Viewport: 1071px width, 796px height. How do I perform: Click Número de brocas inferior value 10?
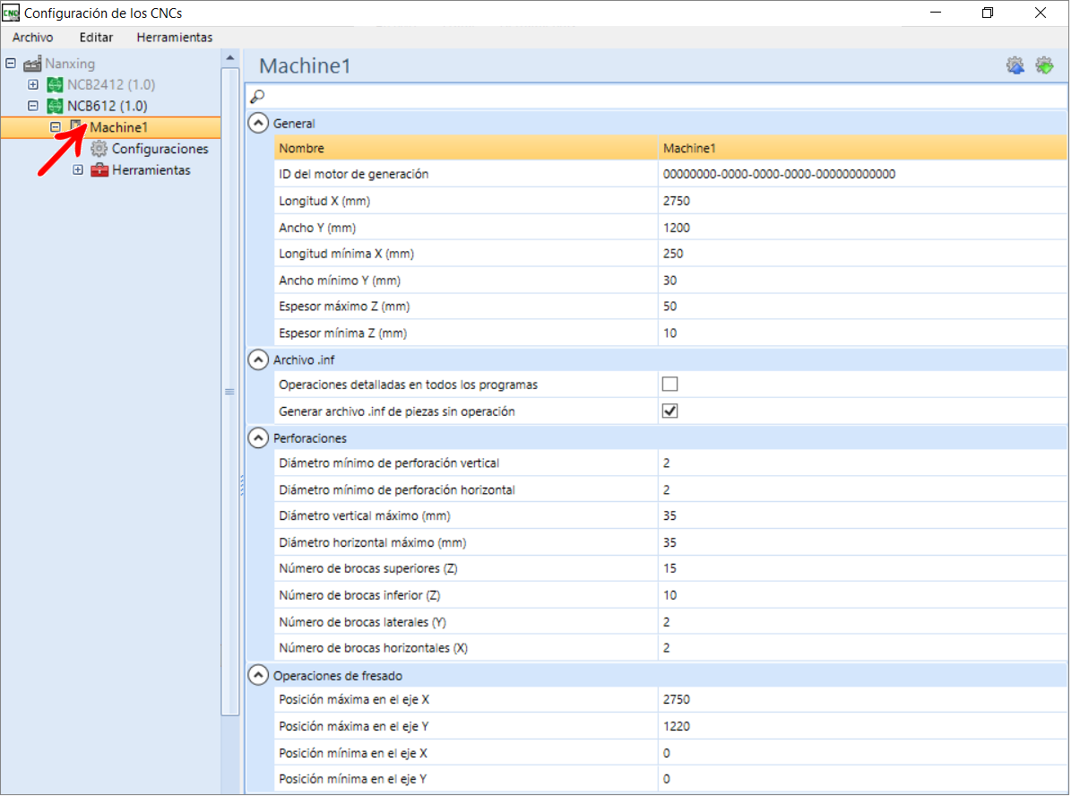[862, 595]
